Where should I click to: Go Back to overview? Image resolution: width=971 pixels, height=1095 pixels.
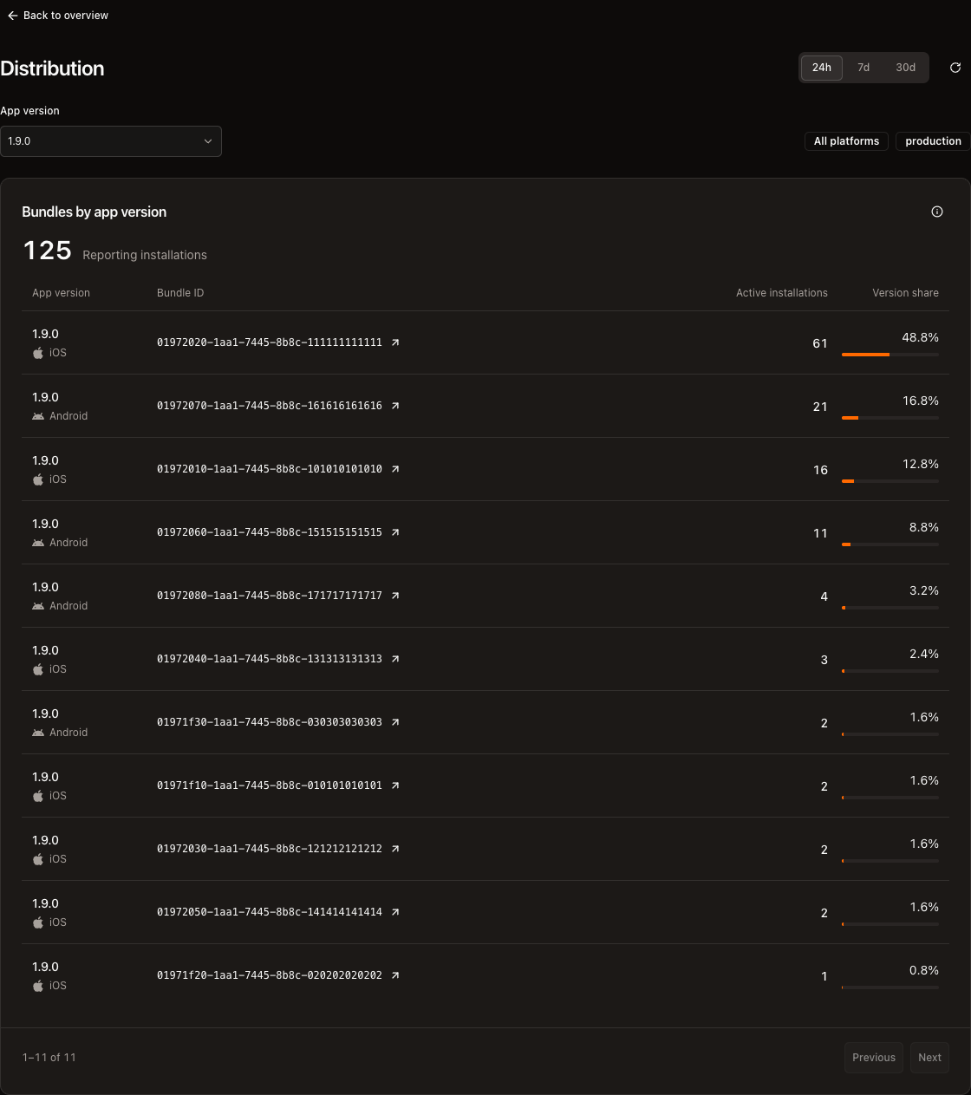pyautogui.click(x=58, y=16)
